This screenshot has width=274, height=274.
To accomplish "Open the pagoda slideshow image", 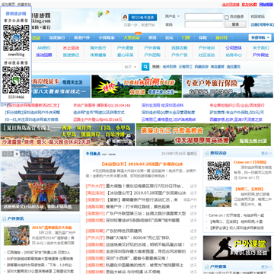I will tap(40, 180).
